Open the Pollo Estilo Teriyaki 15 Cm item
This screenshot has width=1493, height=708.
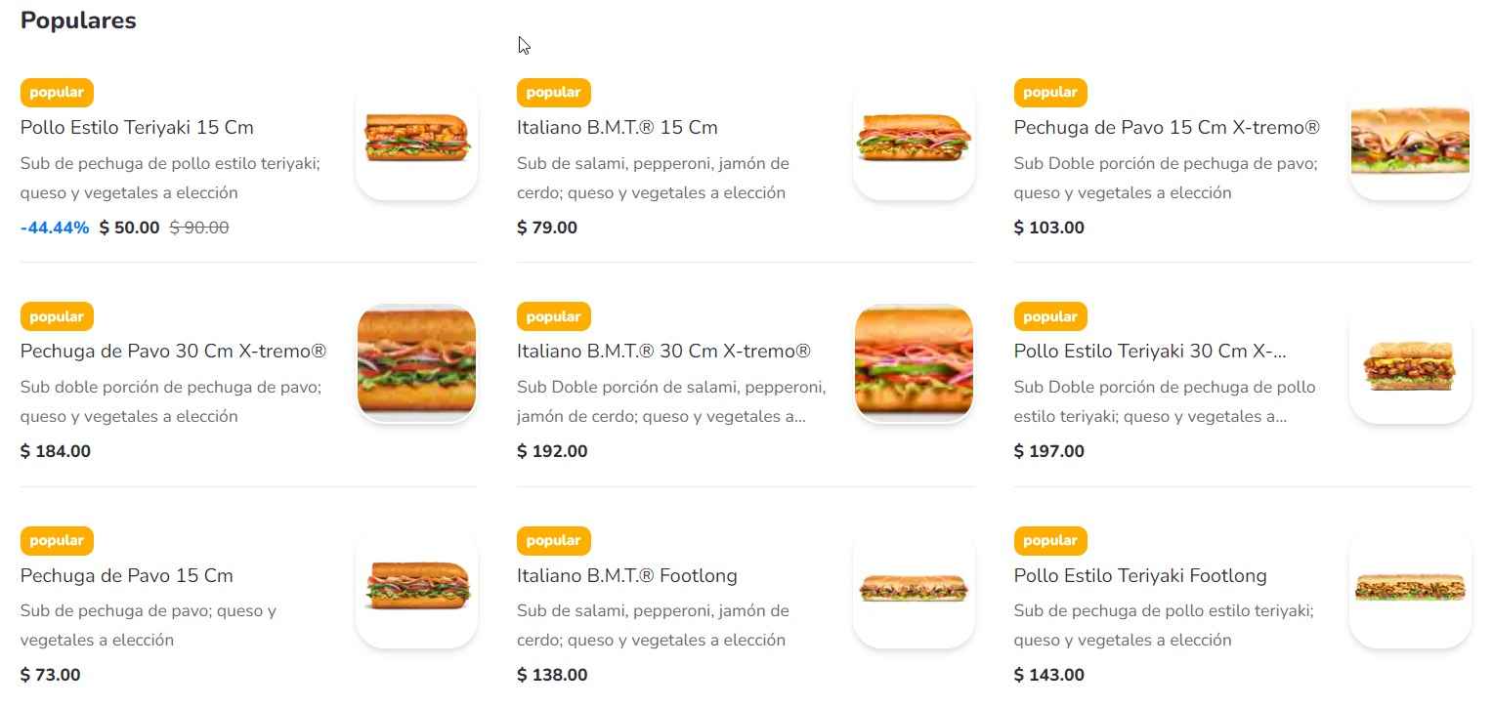(137, 127)
